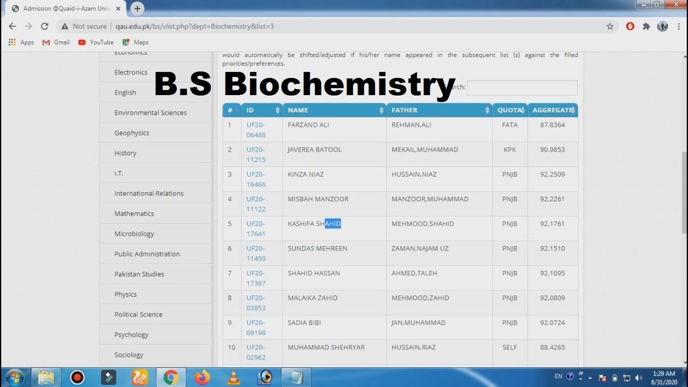Image resolution: width=688 pixels, height=387 pixels.
Task: Click the taskbar clock showing 1:29 AM
Action: tap(664, 377)
